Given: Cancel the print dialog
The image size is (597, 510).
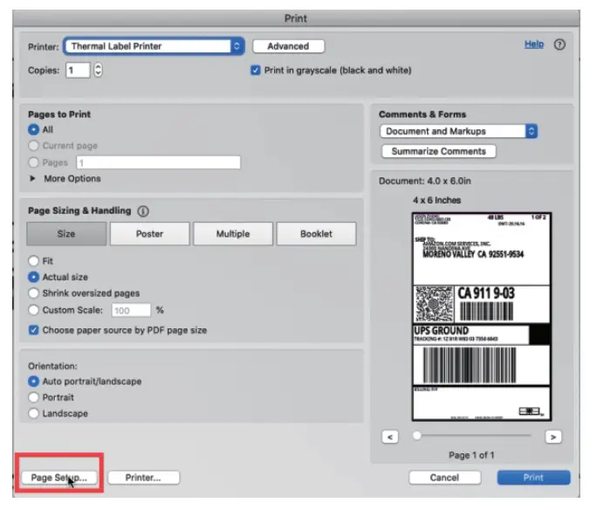Looking at the screenshot, I should [x=444, y=478].
